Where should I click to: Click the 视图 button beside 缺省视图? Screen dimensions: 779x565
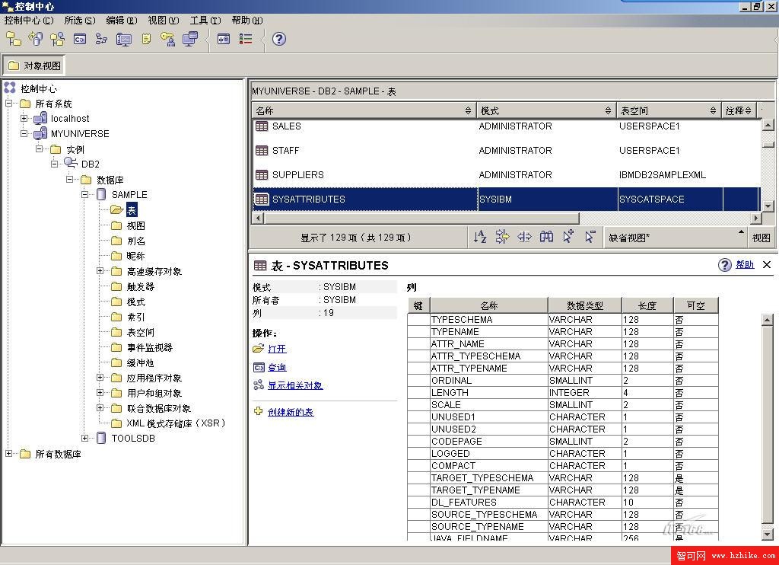click(x=761, y=238)
